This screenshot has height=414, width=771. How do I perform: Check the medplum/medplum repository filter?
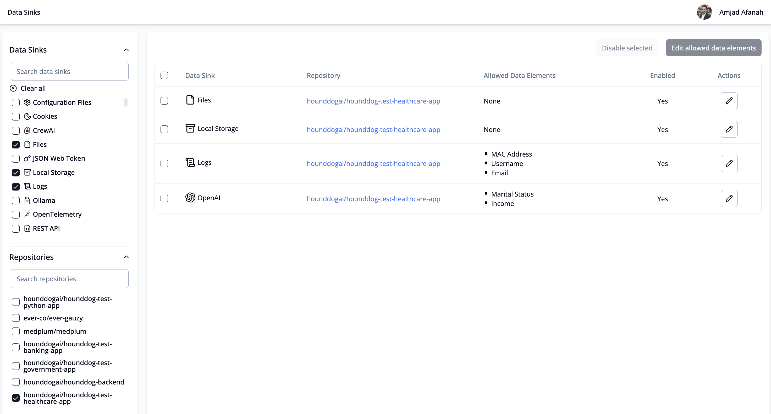(16, 331)
